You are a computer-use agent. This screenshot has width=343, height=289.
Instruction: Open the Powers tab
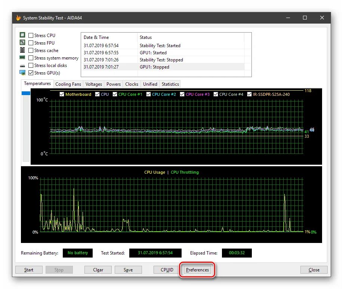click(x=113, y=84)
